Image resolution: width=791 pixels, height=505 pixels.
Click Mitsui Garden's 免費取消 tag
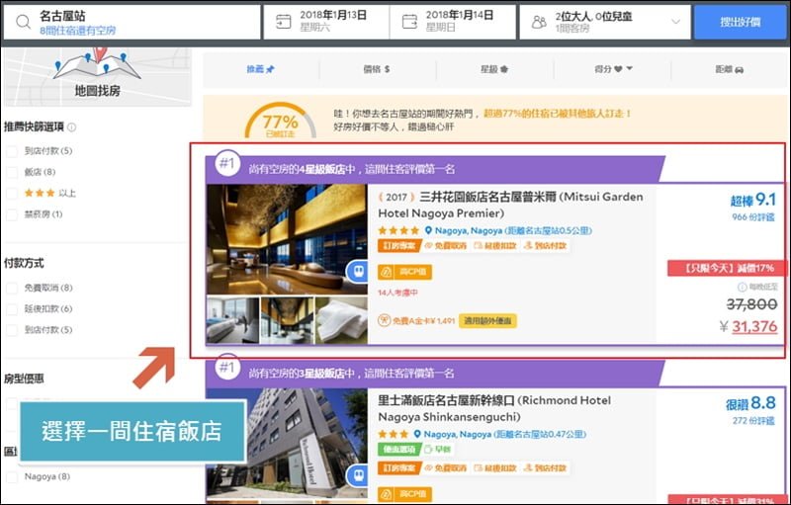coord(447,246)
